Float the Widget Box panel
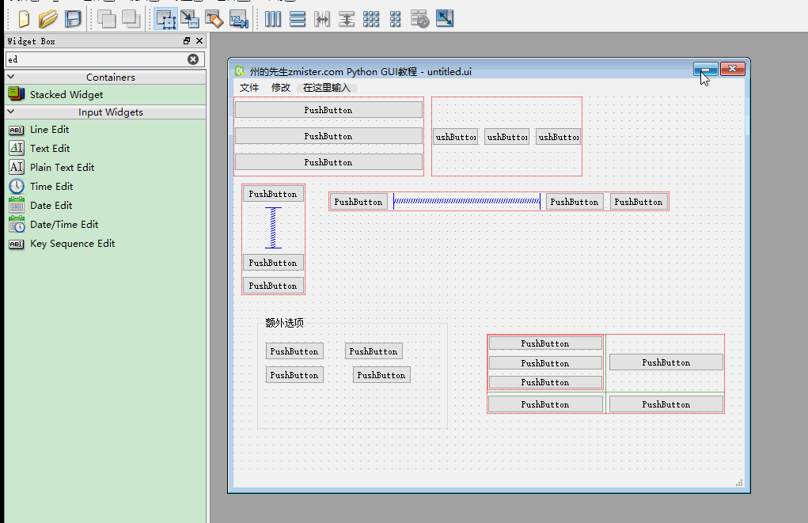Image resolution: width=808 pixels, height=523 pixels. tap(187, 40)
